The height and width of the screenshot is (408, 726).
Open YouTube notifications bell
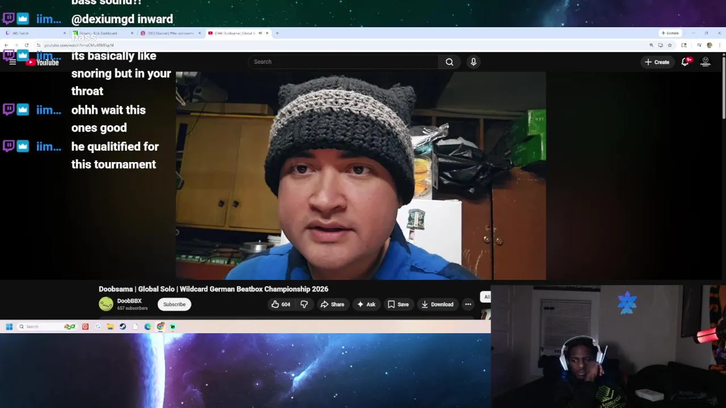coord(685,62)
